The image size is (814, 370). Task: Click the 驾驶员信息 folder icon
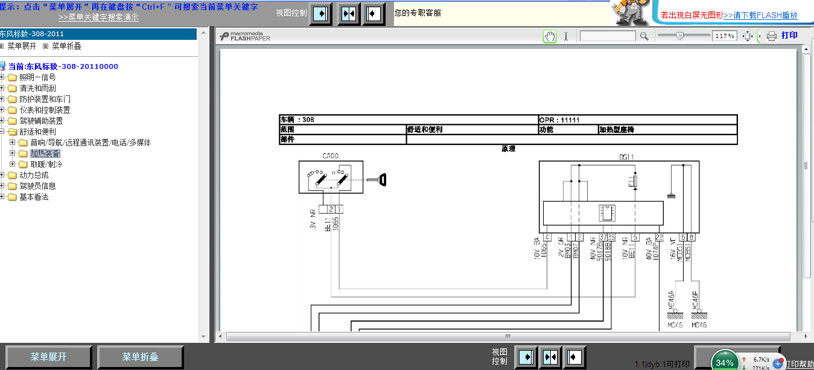pyautogui.click(x=12, y=186)
